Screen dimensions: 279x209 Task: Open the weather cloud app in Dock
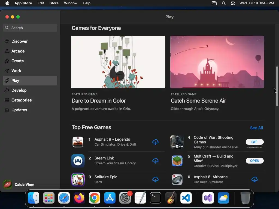point(223,198)
